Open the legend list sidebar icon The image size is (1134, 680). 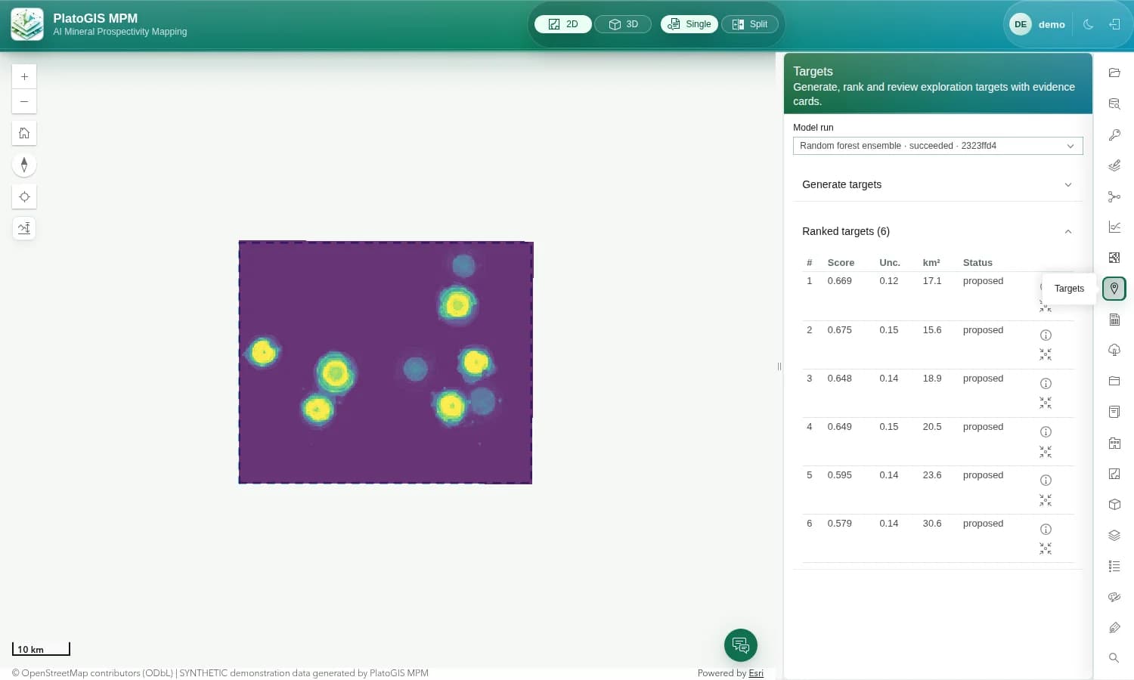coord(1114,566)
